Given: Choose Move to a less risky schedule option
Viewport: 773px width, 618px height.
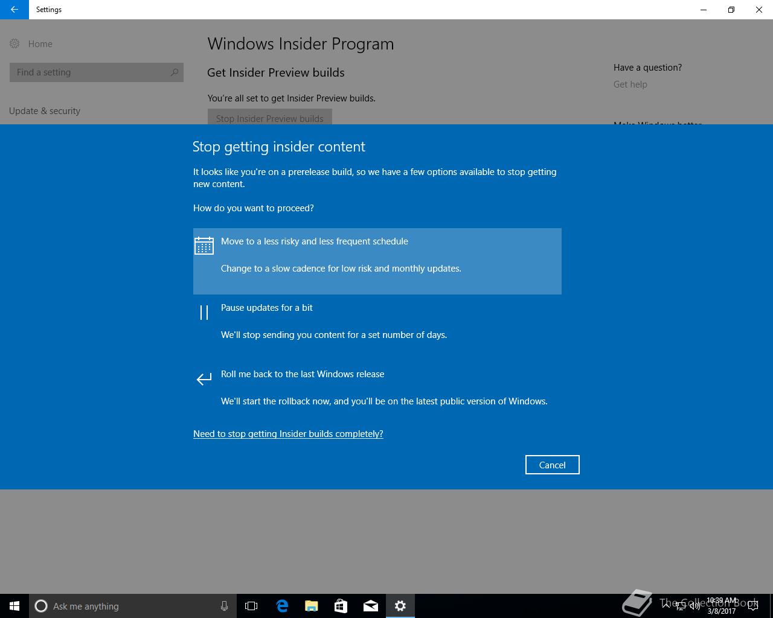Looking at the screenshot, I should click(x=377, y=261).
